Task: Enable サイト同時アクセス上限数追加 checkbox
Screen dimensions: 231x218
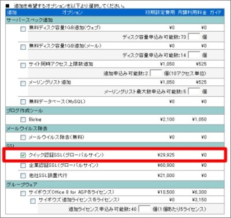Action: (x=23, y=65)
